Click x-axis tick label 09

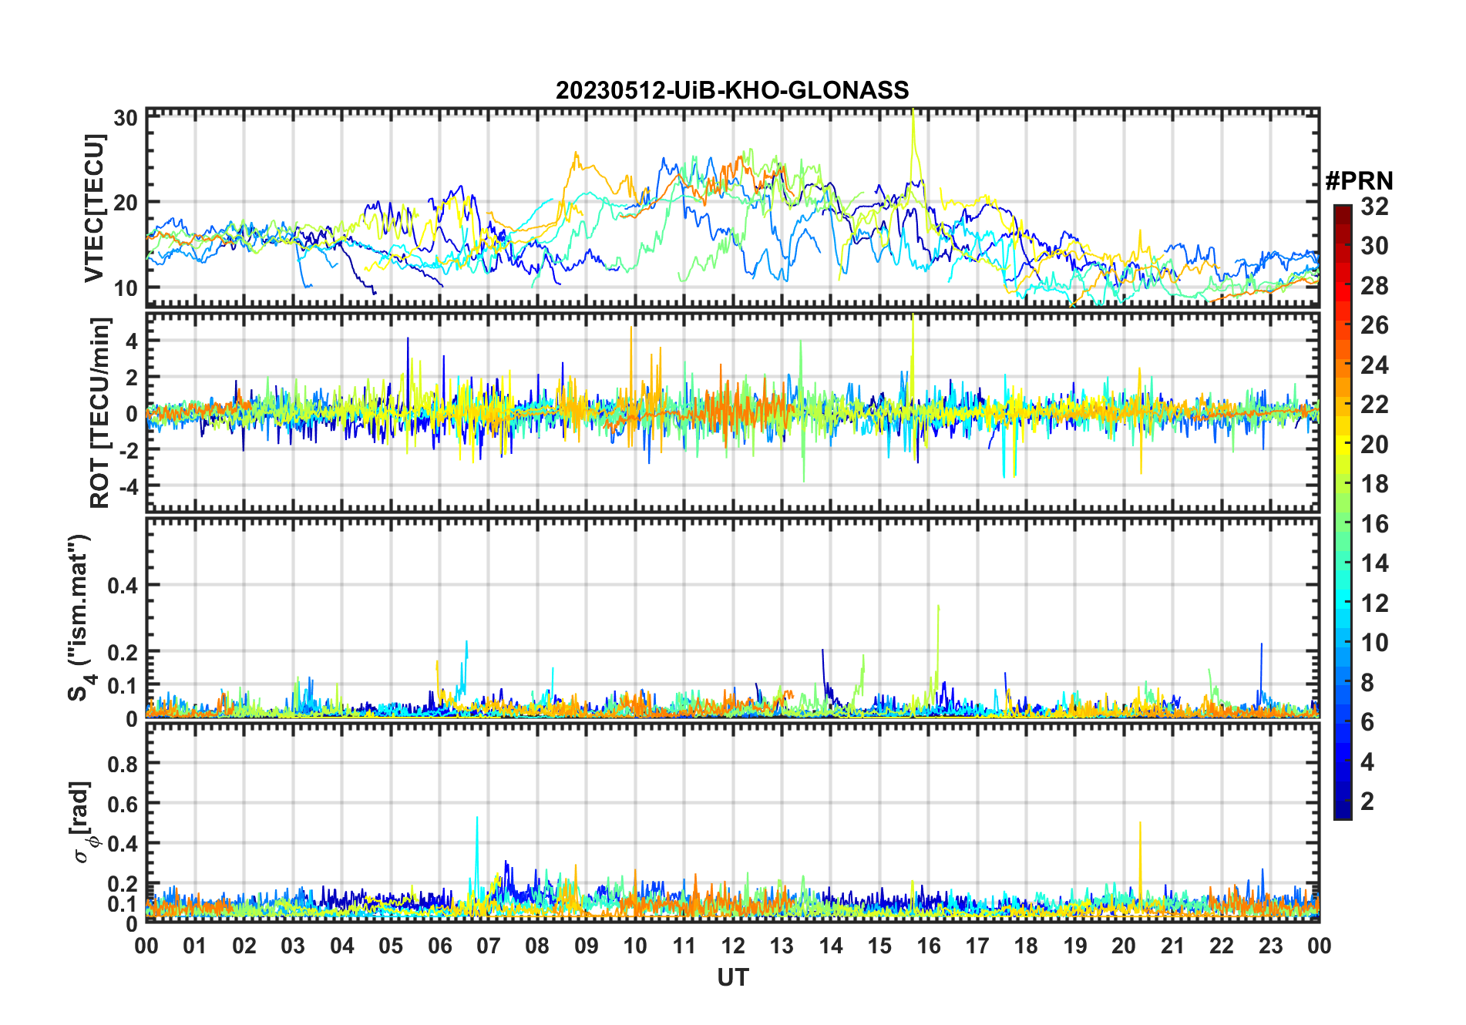pyautogui.click(x=586, y=946)
